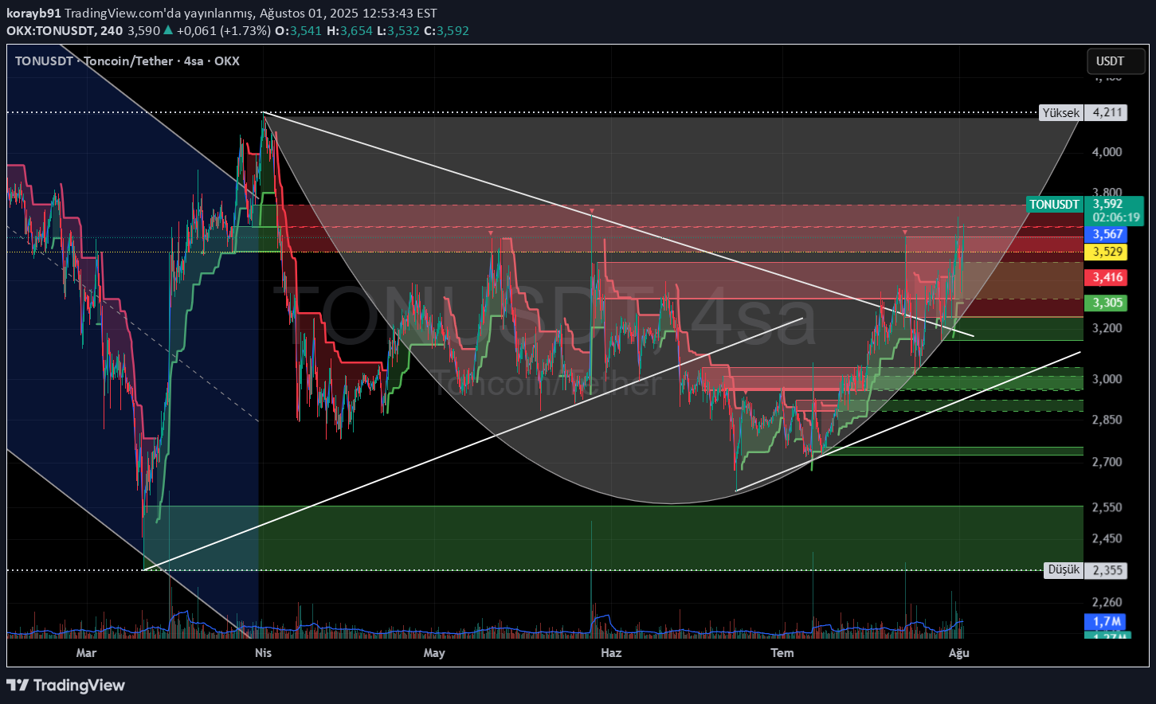Click the Nis label on time axis

pyautogui.click(x=263, y=653)
